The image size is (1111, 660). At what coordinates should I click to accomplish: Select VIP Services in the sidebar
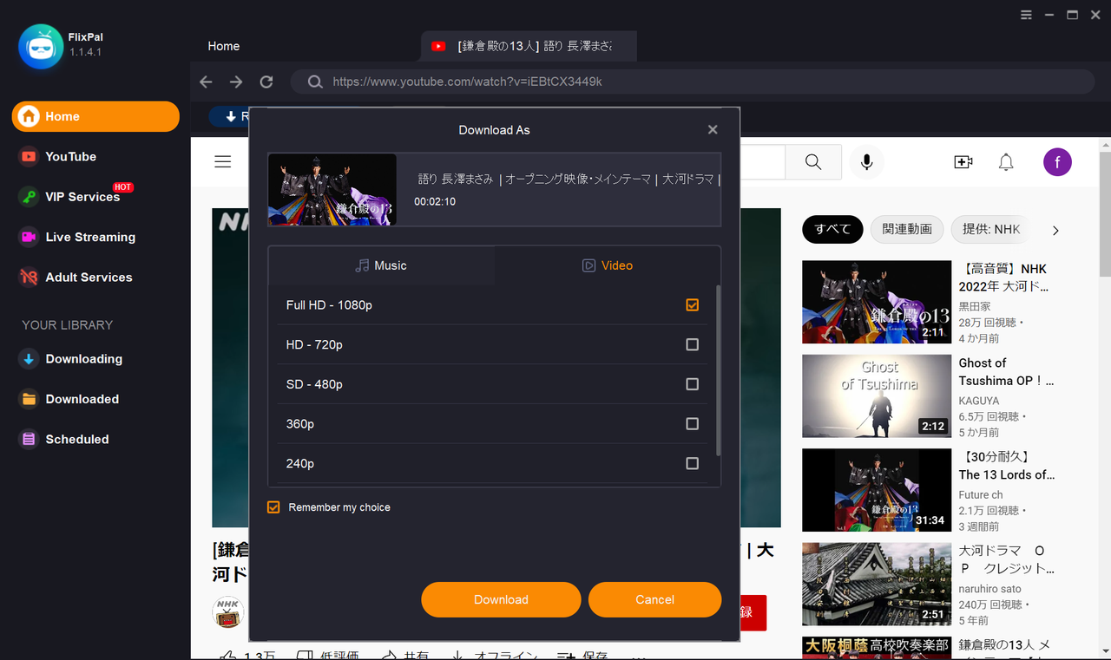(x=77, y=197)
